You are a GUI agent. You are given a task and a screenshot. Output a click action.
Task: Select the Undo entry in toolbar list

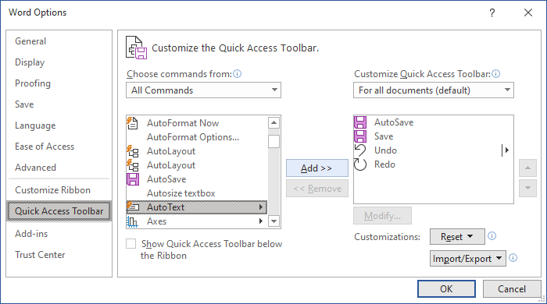(x=433, y=150)
